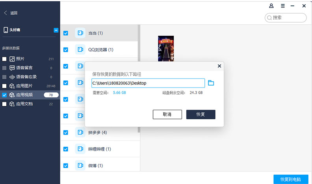This screenshot has height=184, width=312.
Task: Click the 应用文档 icon in sidebar
Action: pos(12,104)
